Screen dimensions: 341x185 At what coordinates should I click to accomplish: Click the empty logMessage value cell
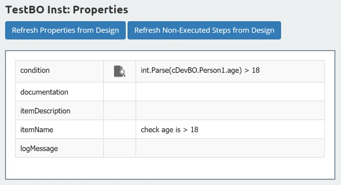pos(230,149)
